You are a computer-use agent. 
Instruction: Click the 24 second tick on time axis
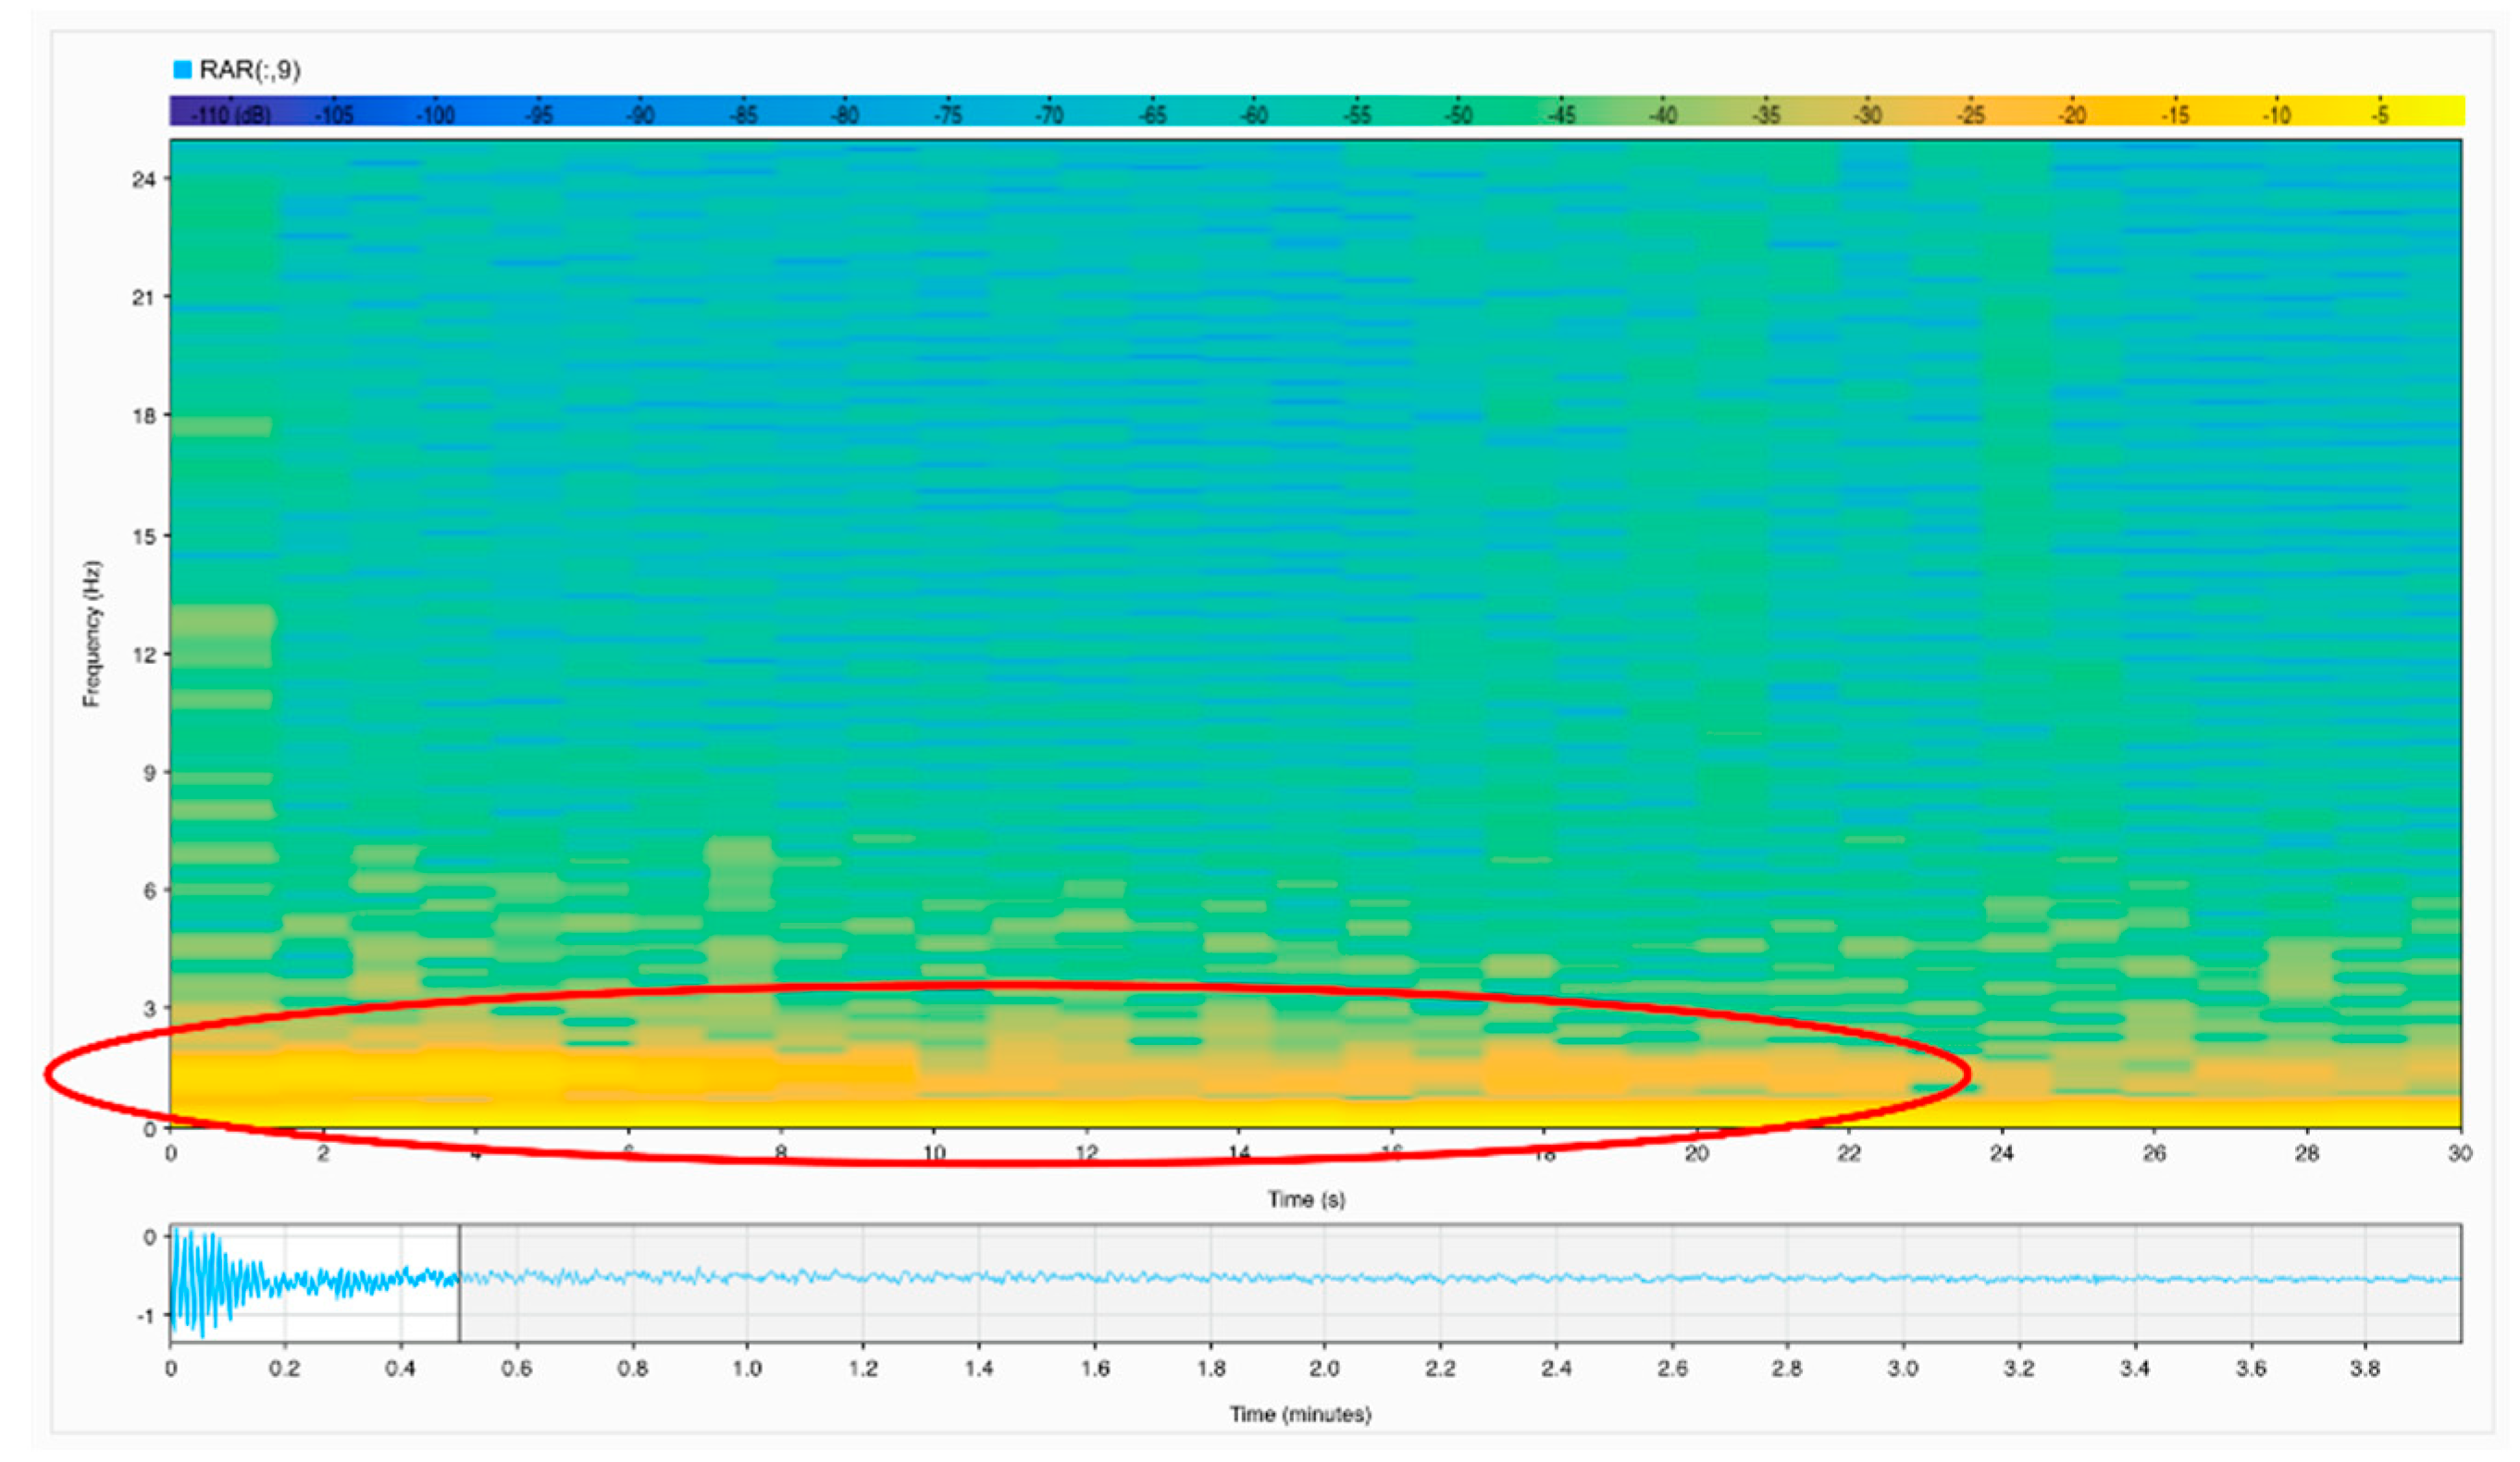pyautogui.click(x=2001, y=1153)
